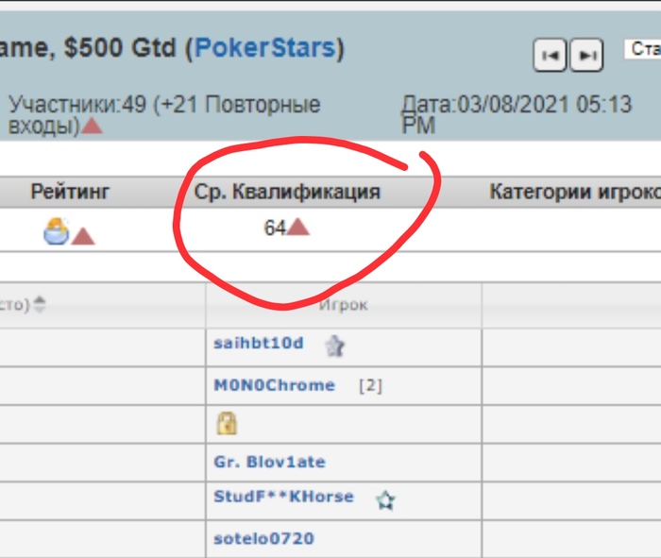Image resolution: width=661 pixels, height=558 pixels.
Task: Click the red triangle beside the rating icon
Action: click(x=83, y=236)
